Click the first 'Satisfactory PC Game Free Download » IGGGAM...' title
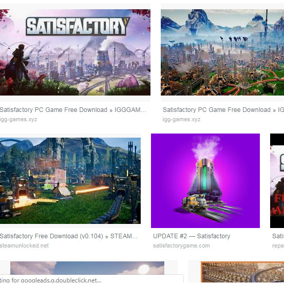The width and height of the screenshot is (284, 284). click(73, 110)
